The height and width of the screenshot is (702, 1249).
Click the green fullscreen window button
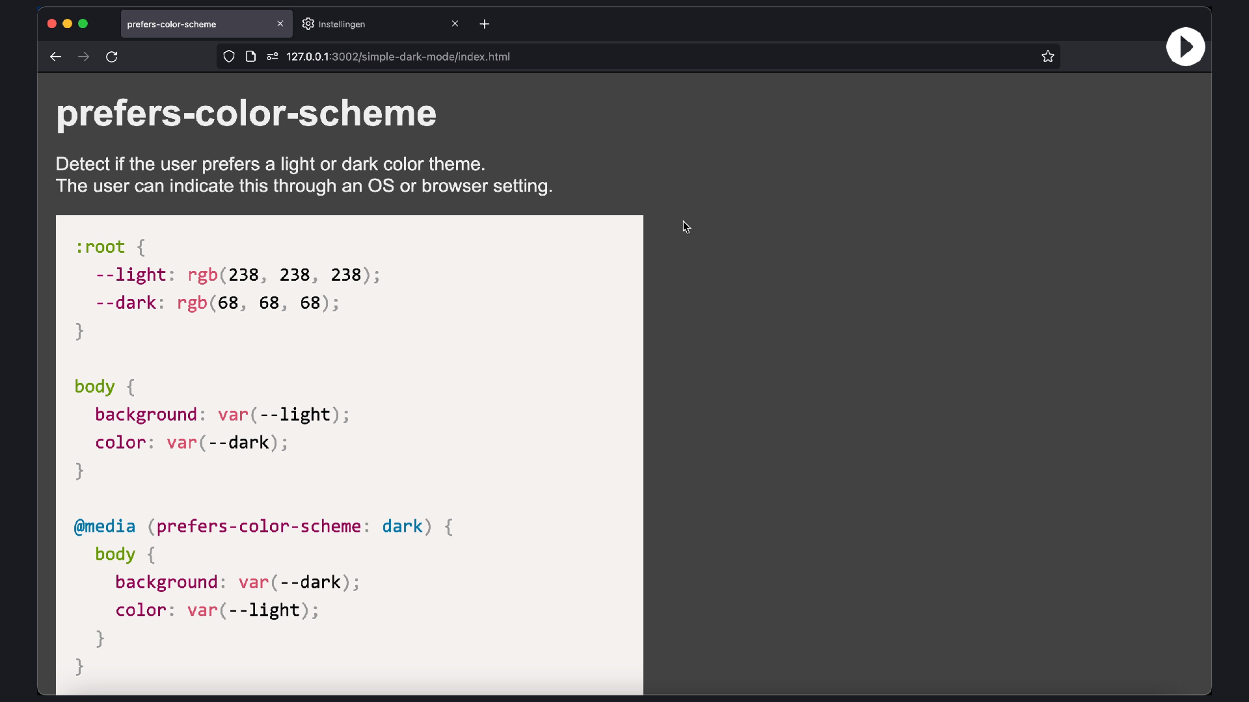83,24
